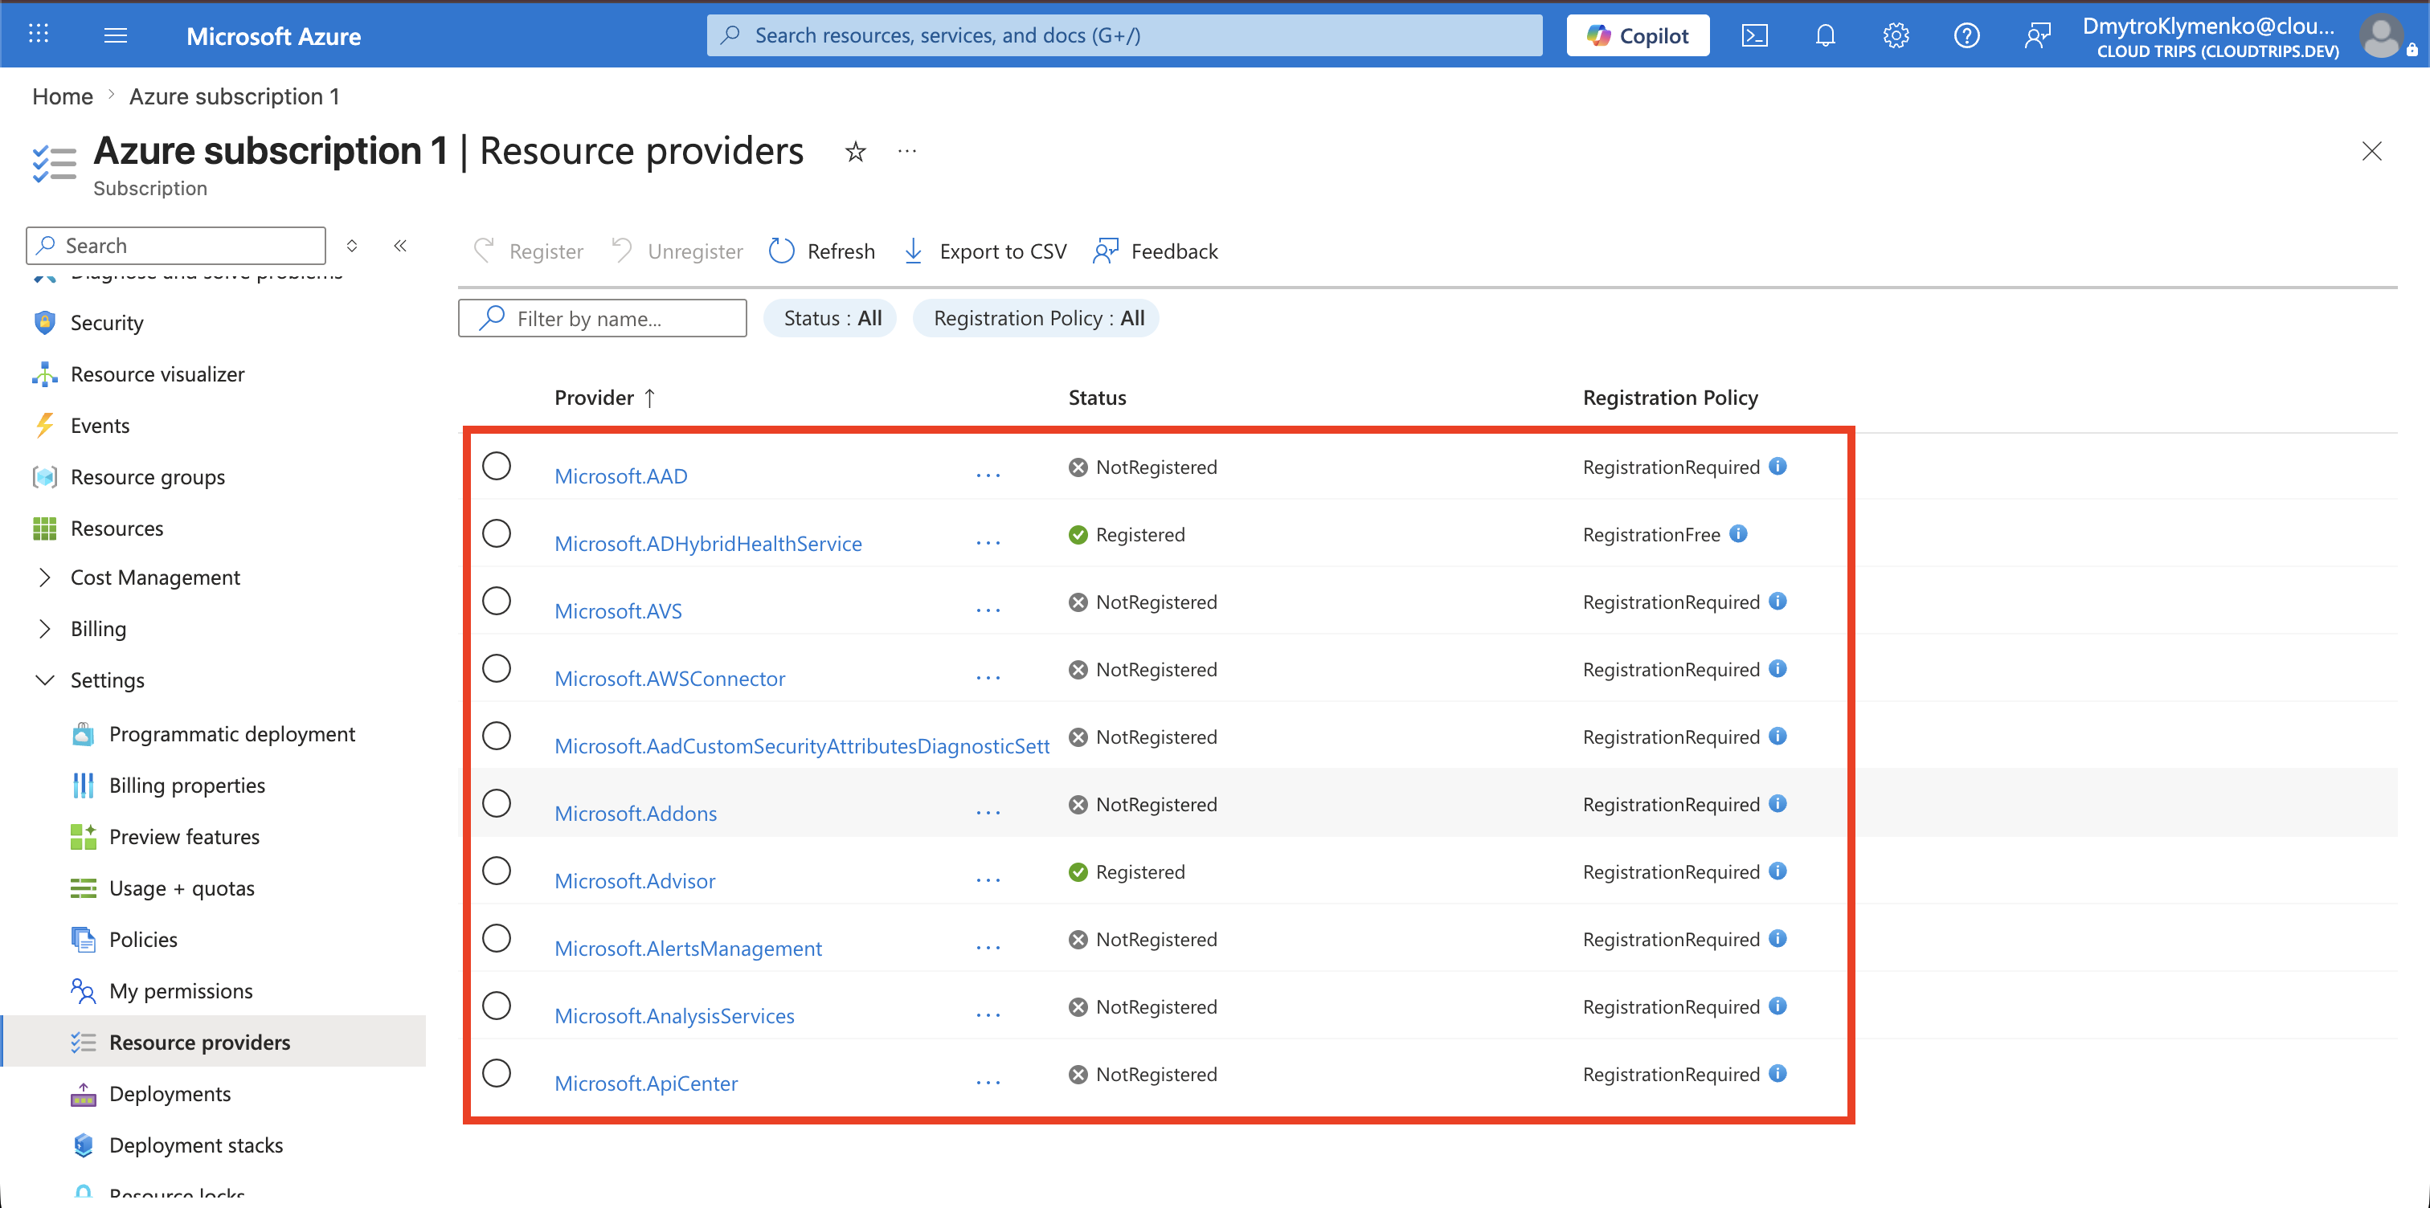Click the info icon for Microsoft.AAD policy

[1777, 466]
